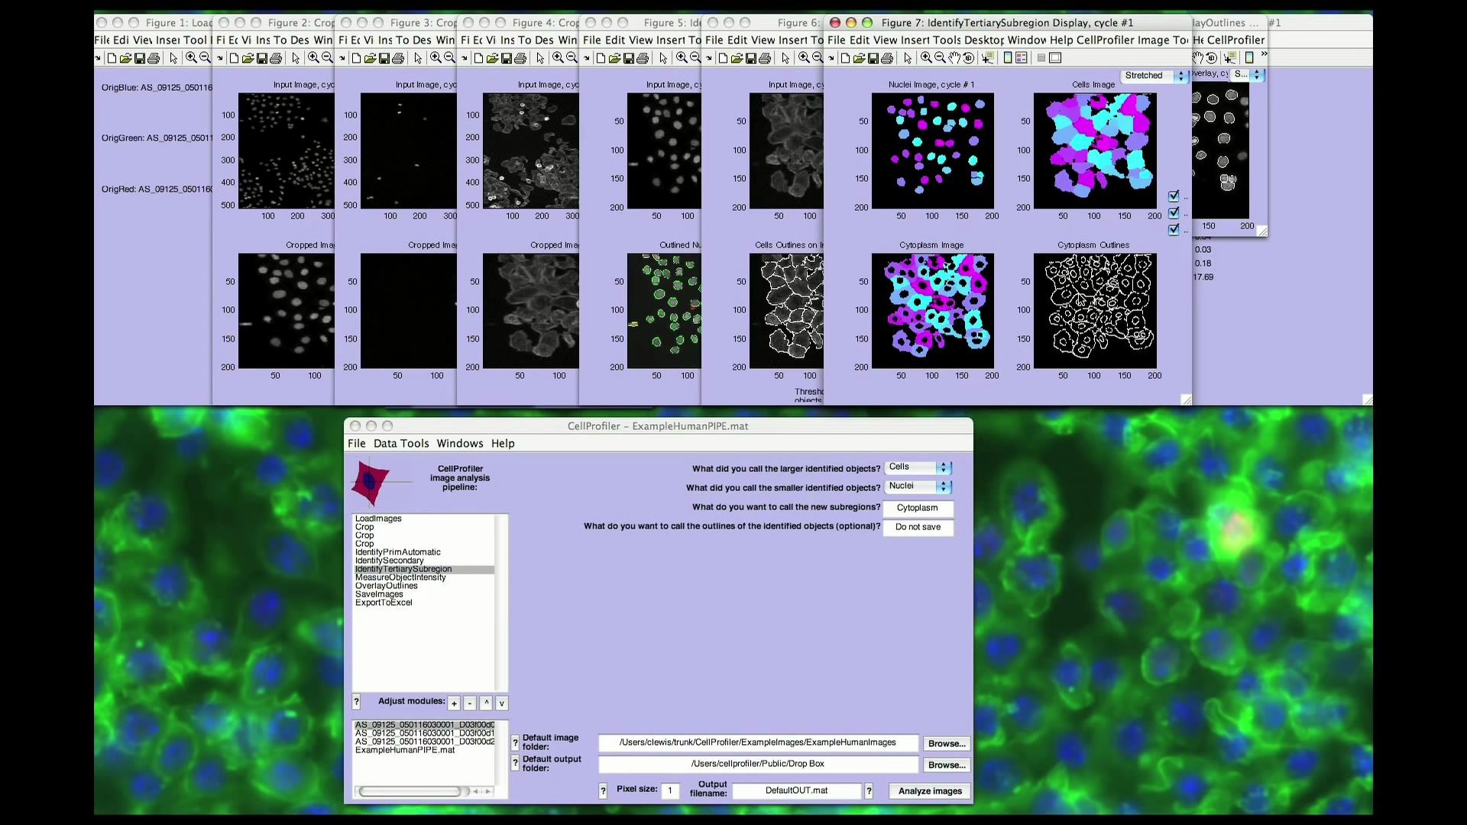Click New Figure icon in Figure 7 toolbar
The width and height of the screenshot is (1467, 825).
click(x=845, y=58)
